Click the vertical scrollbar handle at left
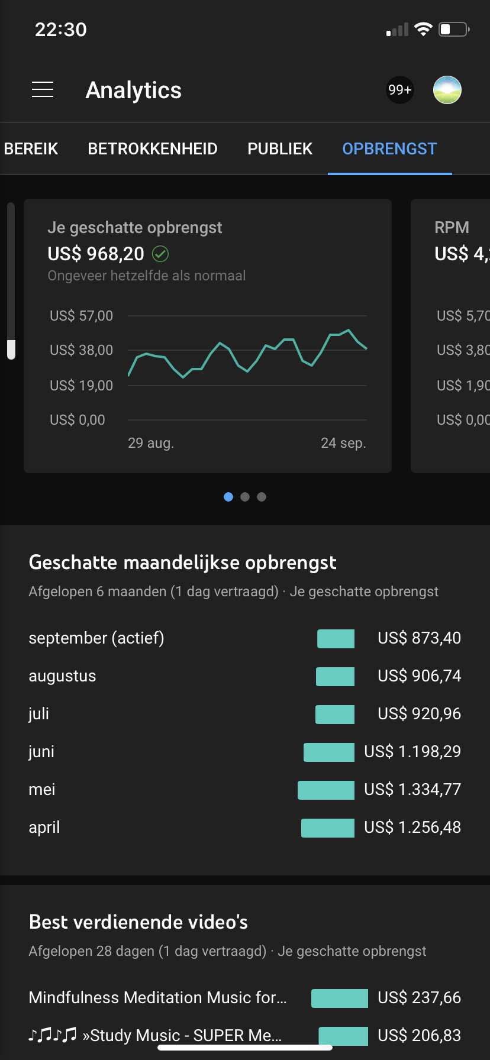Image resolution: width=490 pixels, height=1060 pixels. pyautogui.click(x=11, y=349)
